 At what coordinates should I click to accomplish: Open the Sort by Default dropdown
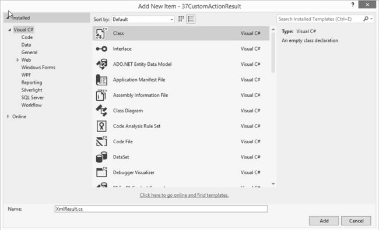click(143, 19)
